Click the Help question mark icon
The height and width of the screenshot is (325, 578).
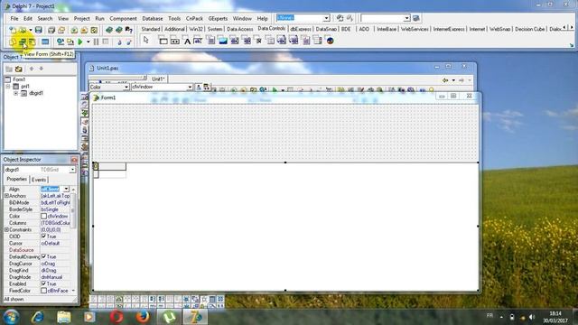tap(128, 30)
